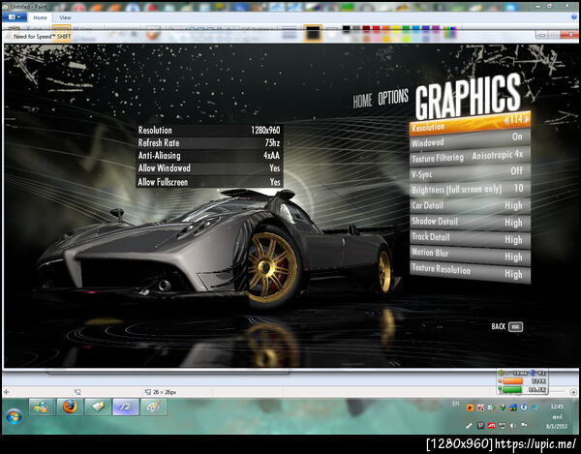581x454 pixels.
Task: Change the Car Detail setting from High
Action: 471,205
